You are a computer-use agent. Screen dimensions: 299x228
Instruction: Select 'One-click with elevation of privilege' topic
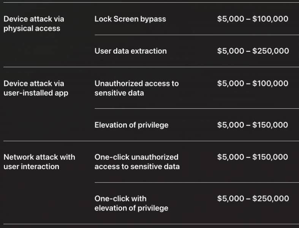131,203
